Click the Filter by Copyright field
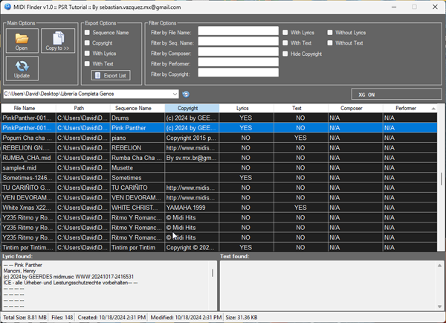 [x=239, y=72]
